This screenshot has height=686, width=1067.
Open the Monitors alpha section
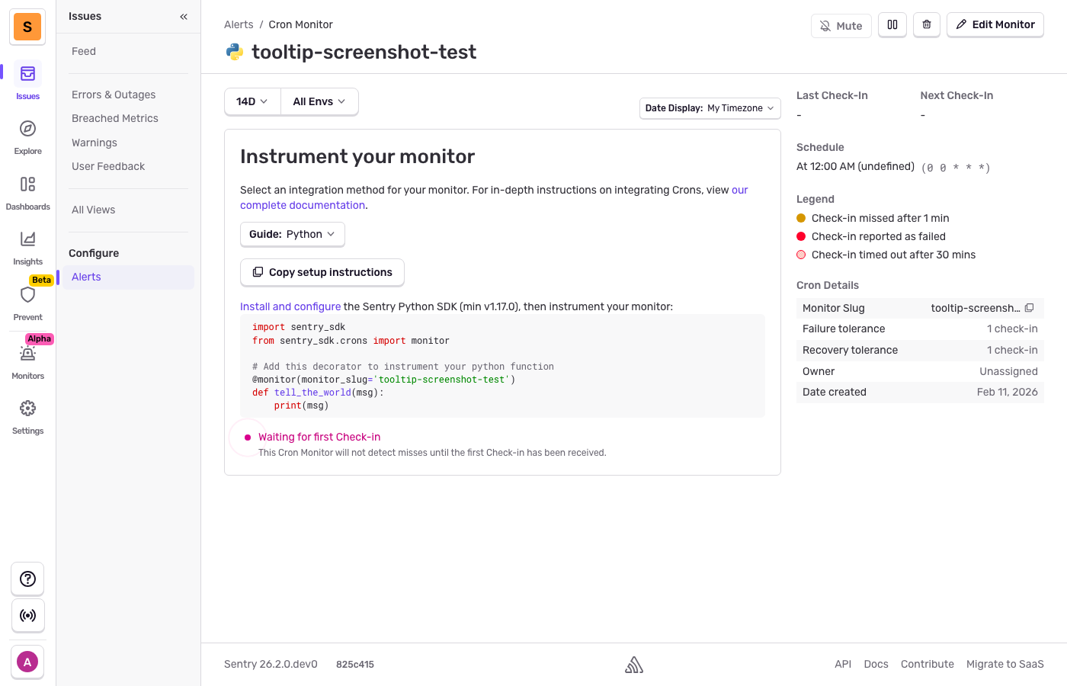pos(27,354)
